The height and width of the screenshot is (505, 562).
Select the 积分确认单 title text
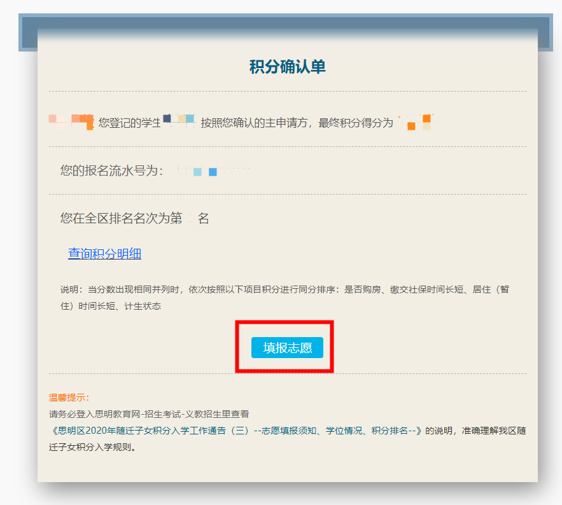(288, 67)
